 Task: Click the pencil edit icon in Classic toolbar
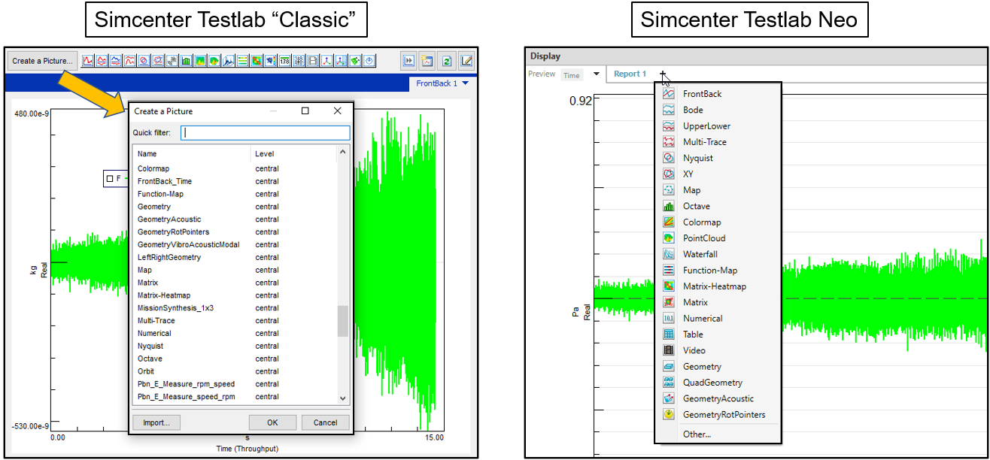pyautogui.click(x=466, y=61)
